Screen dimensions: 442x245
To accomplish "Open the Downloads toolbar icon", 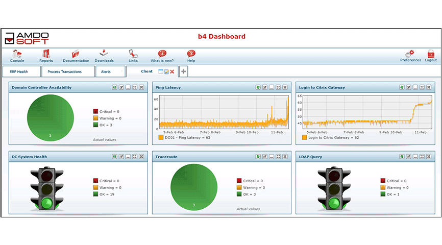I will 104,53.
